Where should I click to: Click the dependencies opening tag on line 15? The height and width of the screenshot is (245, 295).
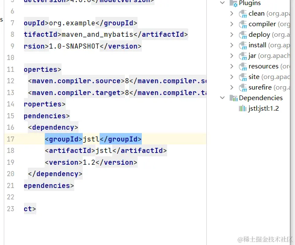point(47,116)
